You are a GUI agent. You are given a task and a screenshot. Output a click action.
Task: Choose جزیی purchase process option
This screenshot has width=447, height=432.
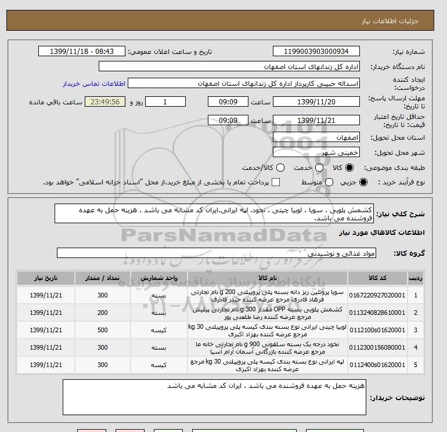click(x=363, y=182)
